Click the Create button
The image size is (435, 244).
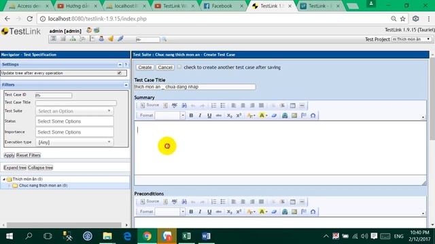click(x=145, y=67)
